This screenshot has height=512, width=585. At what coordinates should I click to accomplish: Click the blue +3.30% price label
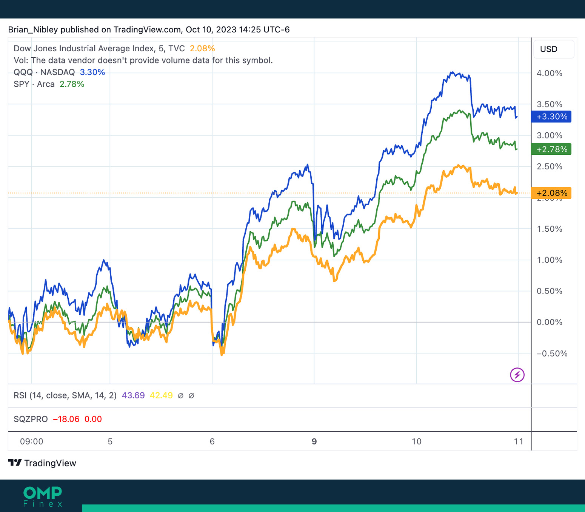point(551,117)
